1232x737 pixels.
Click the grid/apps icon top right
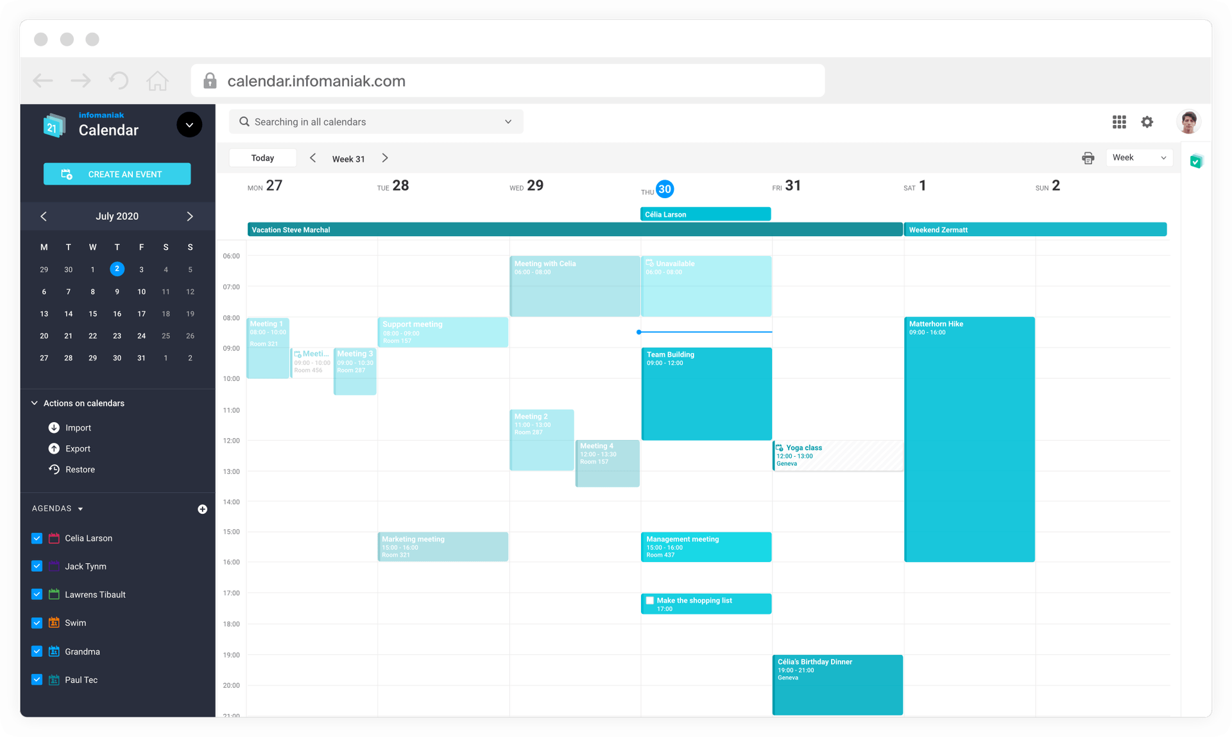tap(1119, 121)
